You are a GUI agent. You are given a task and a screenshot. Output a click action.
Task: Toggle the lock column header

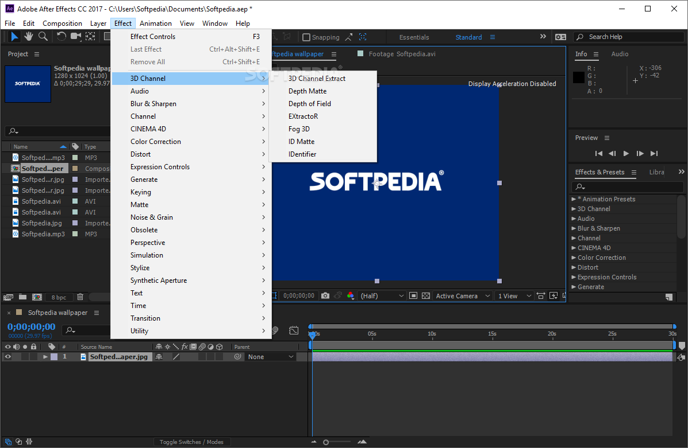point(33,346)
